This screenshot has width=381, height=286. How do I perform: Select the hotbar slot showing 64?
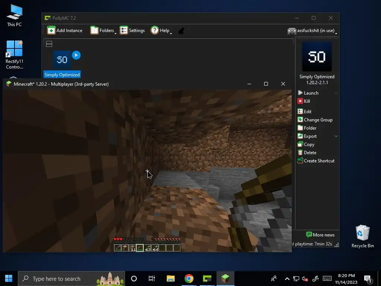click(155, 248)
